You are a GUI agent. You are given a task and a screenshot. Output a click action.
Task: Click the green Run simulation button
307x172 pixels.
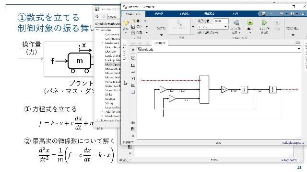click(250, 23)
